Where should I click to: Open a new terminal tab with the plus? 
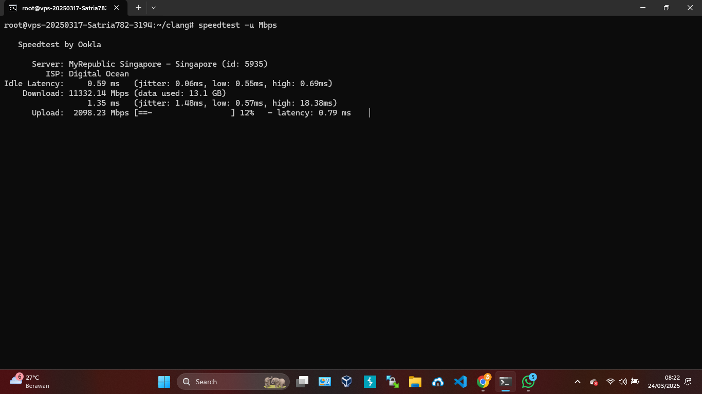coord(138,8)
